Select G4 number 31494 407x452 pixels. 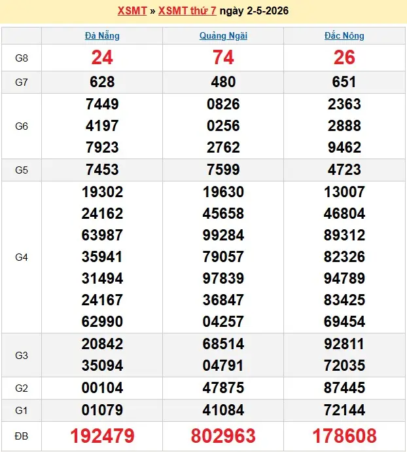point(102,278)
